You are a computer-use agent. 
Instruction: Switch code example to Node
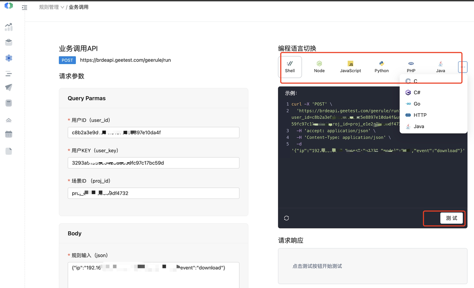coord(319,67)
